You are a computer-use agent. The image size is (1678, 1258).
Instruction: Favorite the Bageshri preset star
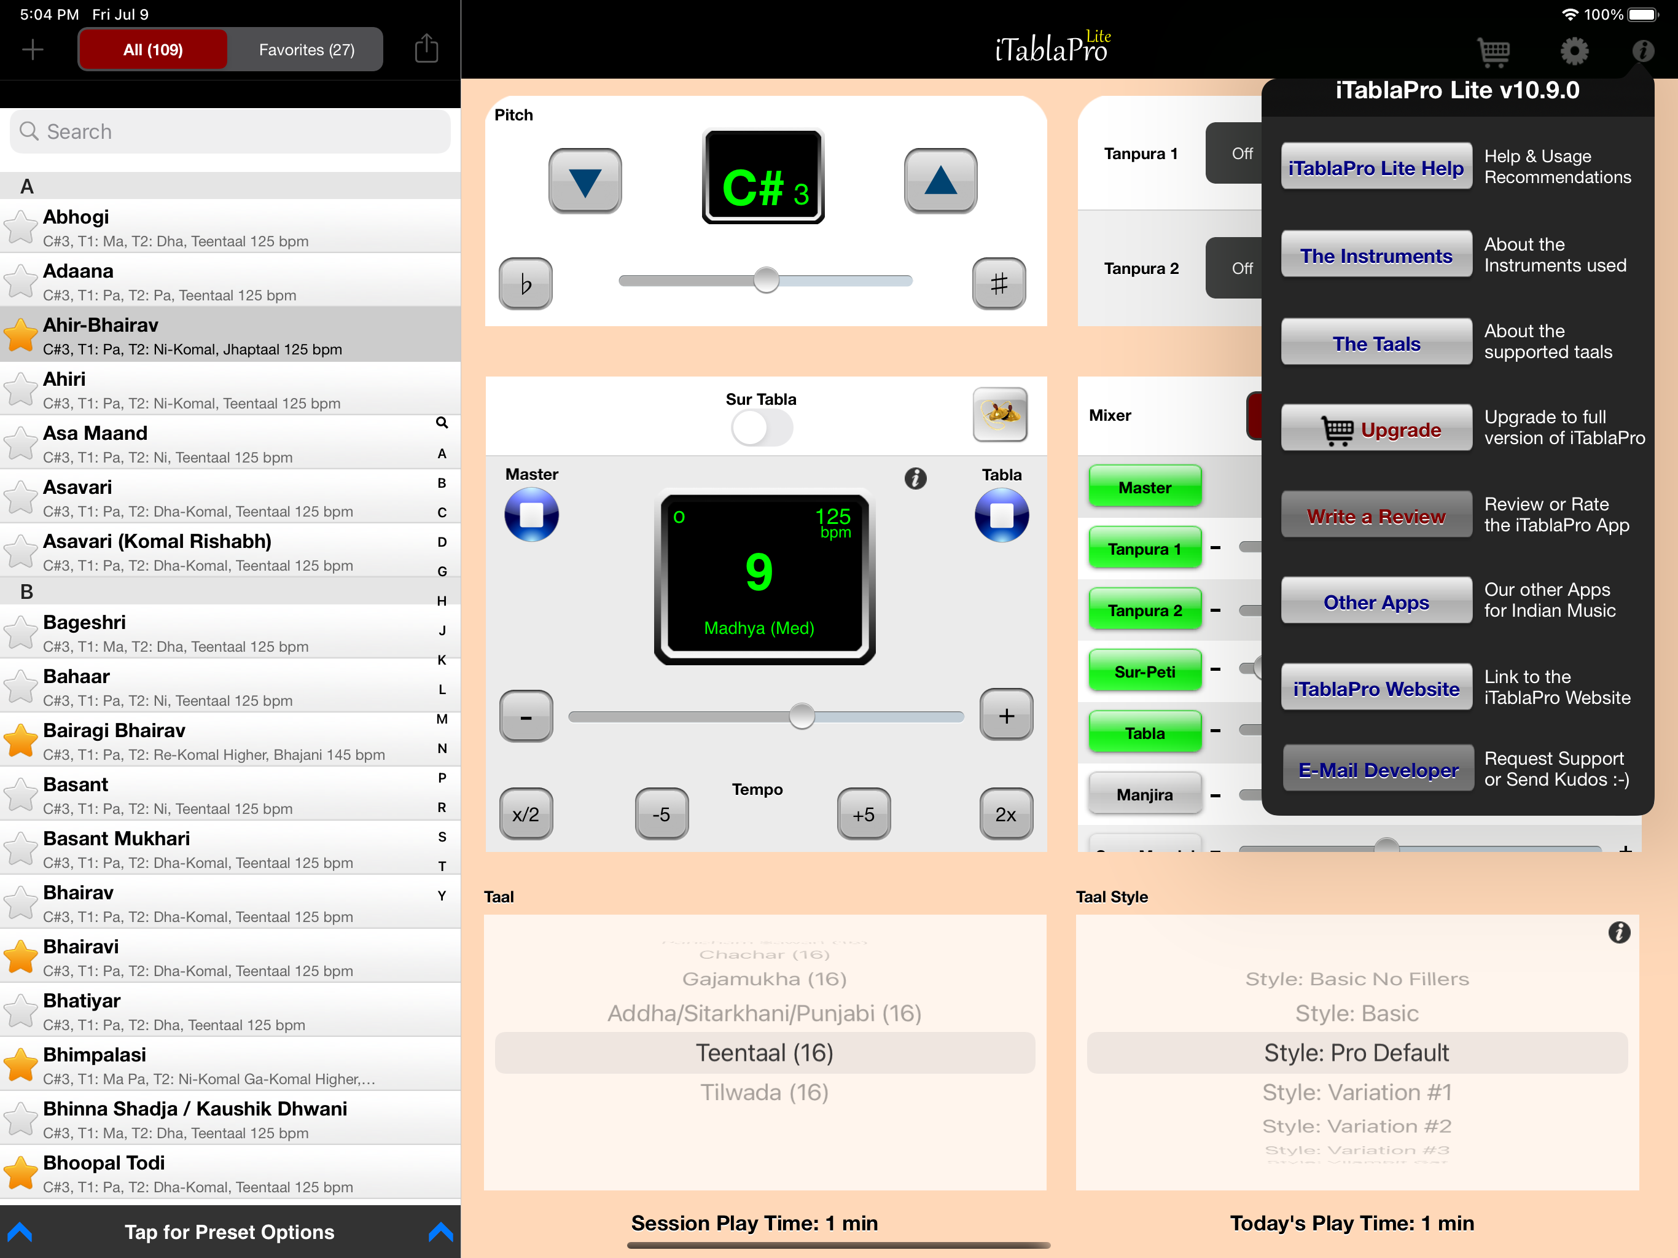[x=20, y=631]
